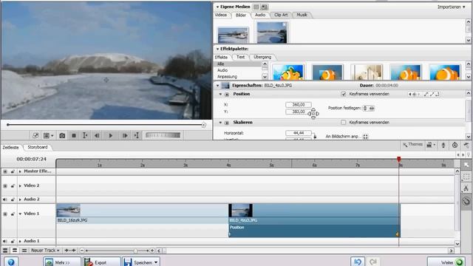Switch to the Übergang palette tab
Screen dimensions: 473x266
point(262,57)
